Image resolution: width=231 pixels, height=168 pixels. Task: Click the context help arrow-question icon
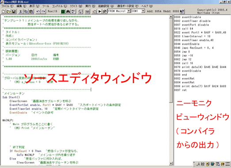point(182,11)
